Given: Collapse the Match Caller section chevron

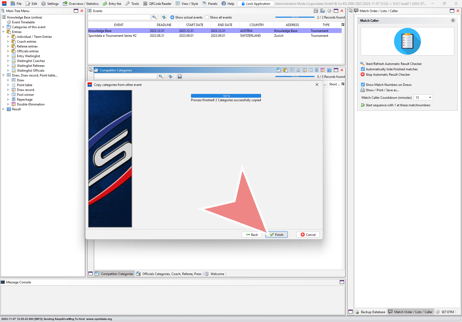Looking at the screenshot, I should 453,21.
